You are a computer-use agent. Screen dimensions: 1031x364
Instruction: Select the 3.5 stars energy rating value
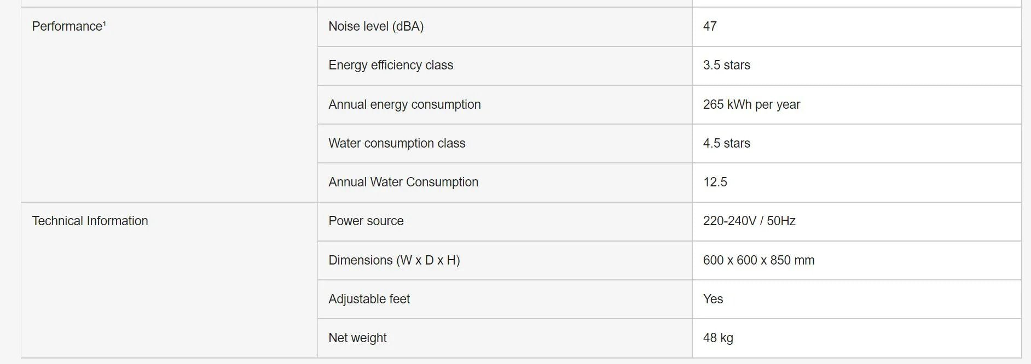726,65
